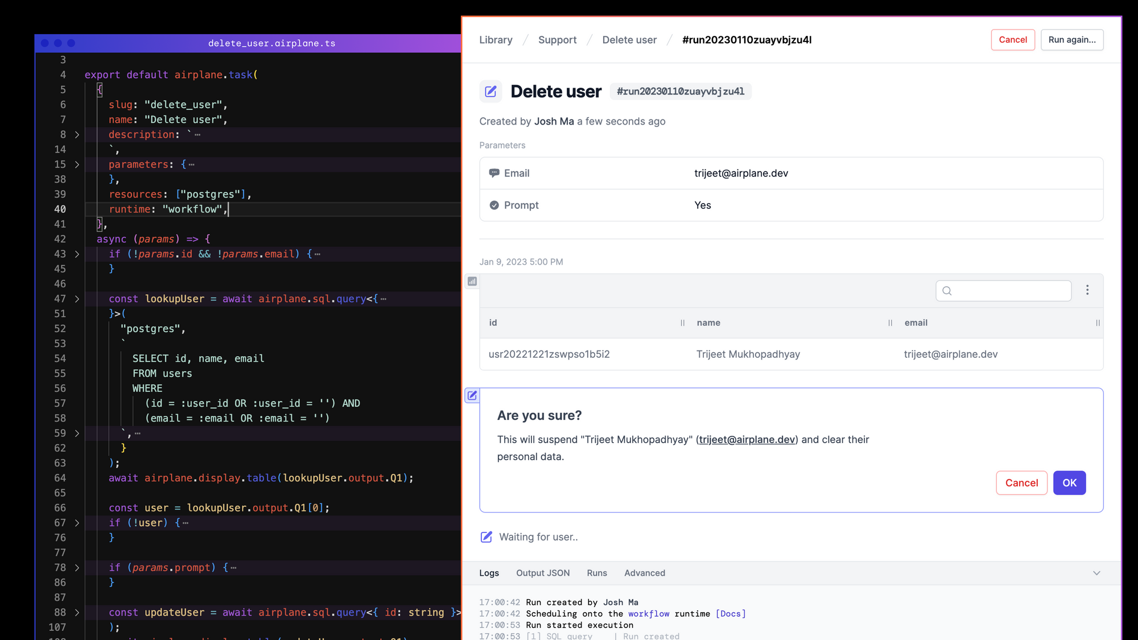1138x640 pixels.
Task: Confirm the prompt with OK
Action: click(x=1069, y=483)
